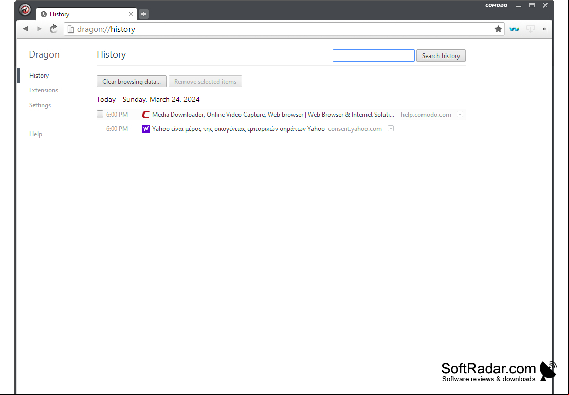Click the Comodo Dragon logo menu icon
Screen dimensions: 569x395
pos(25,9)
